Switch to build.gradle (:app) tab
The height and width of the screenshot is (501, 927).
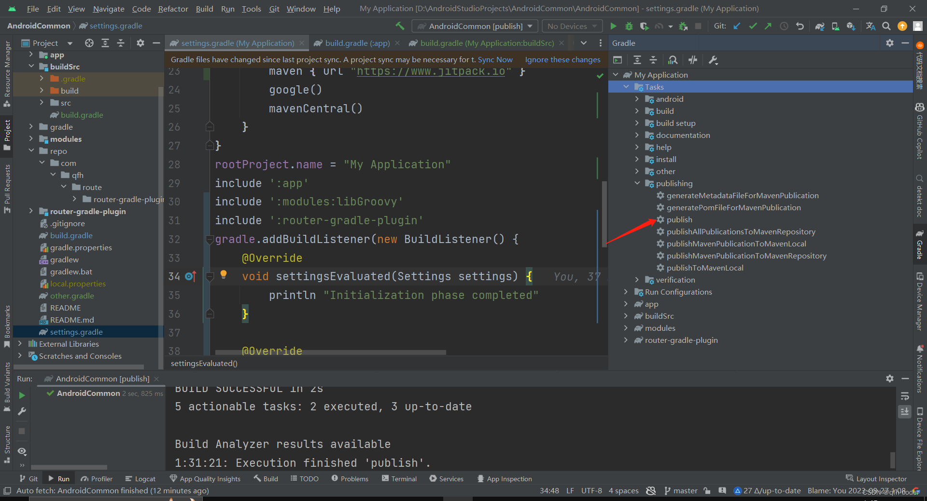coord(357,43)
